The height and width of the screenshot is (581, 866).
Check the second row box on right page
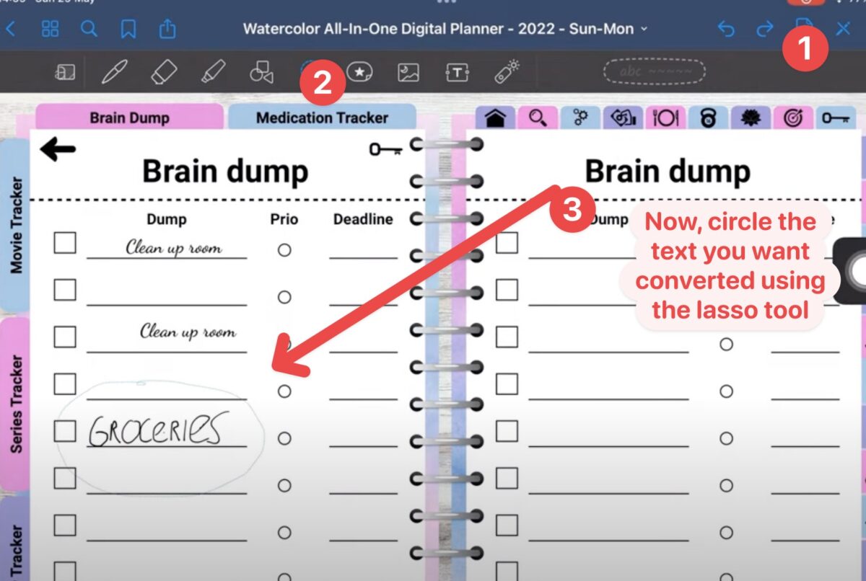click(507, 290)
